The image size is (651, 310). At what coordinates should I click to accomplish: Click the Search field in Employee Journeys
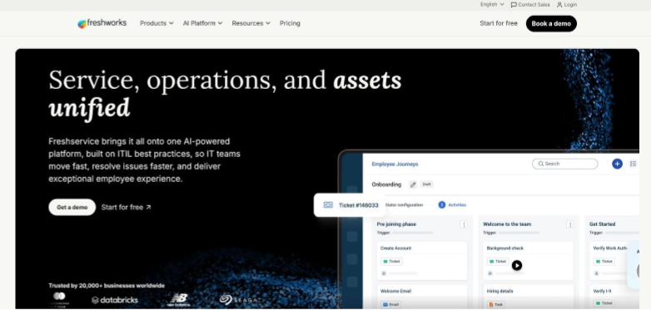click(565, 164)
